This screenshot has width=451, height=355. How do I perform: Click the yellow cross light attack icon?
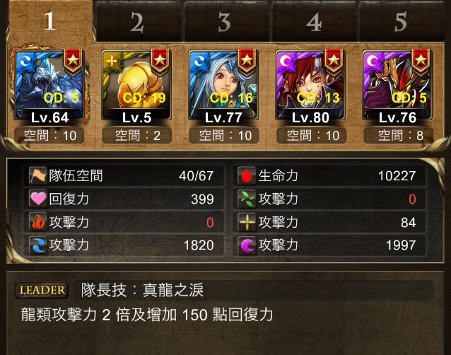(x=247, y=222)
